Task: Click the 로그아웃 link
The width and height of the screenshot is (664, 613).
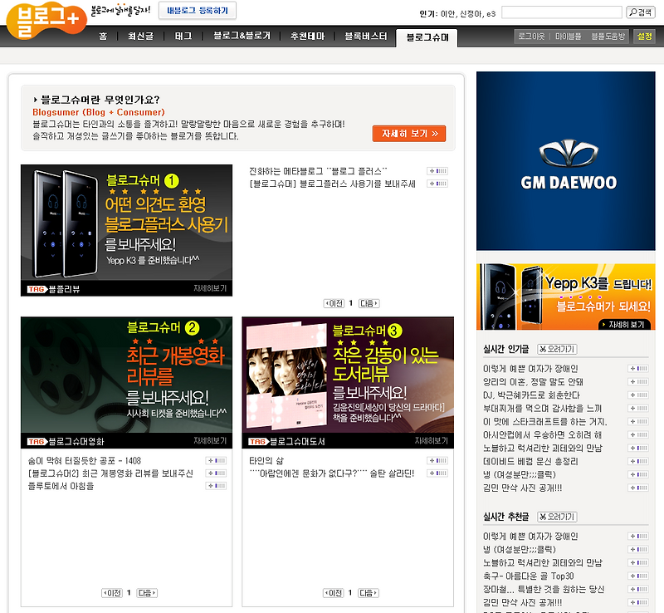Action: click(531, 37)
